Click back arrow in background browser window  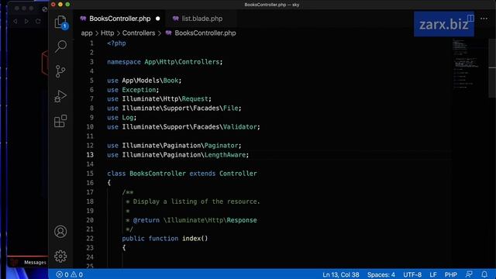tap(15, 21)
